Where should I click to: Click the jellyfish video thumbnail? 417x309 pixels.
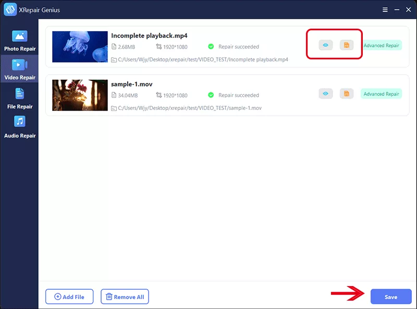80,47
